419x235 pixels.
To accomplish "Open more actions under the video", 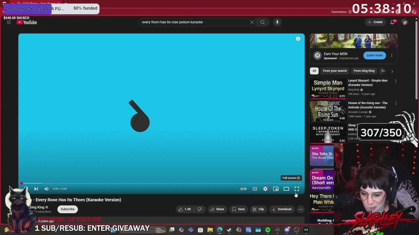I will (x=301, y=209).
